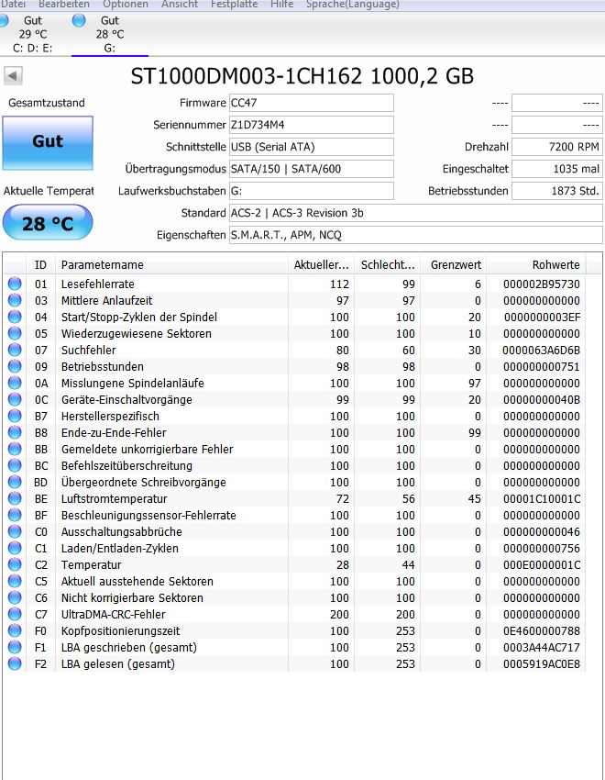Click status icon of Beschleunigungssensor-Fehlerrate row
This screenshot has height=780, width=605.
[x=15, y=515]
